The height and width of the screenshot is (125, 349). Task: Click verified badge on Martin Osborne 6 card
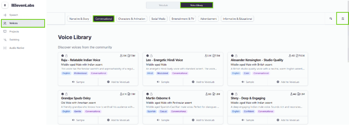[147, 94]
